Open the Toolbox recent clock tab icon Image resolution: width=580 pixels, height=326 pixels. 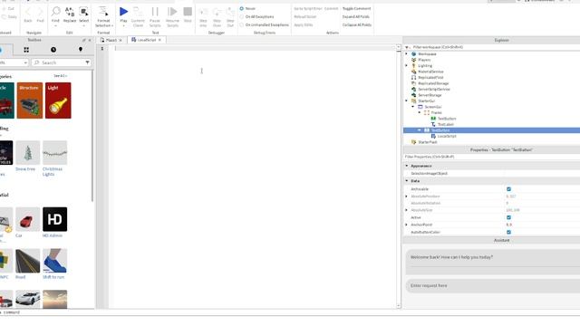(x=53, y=50)
